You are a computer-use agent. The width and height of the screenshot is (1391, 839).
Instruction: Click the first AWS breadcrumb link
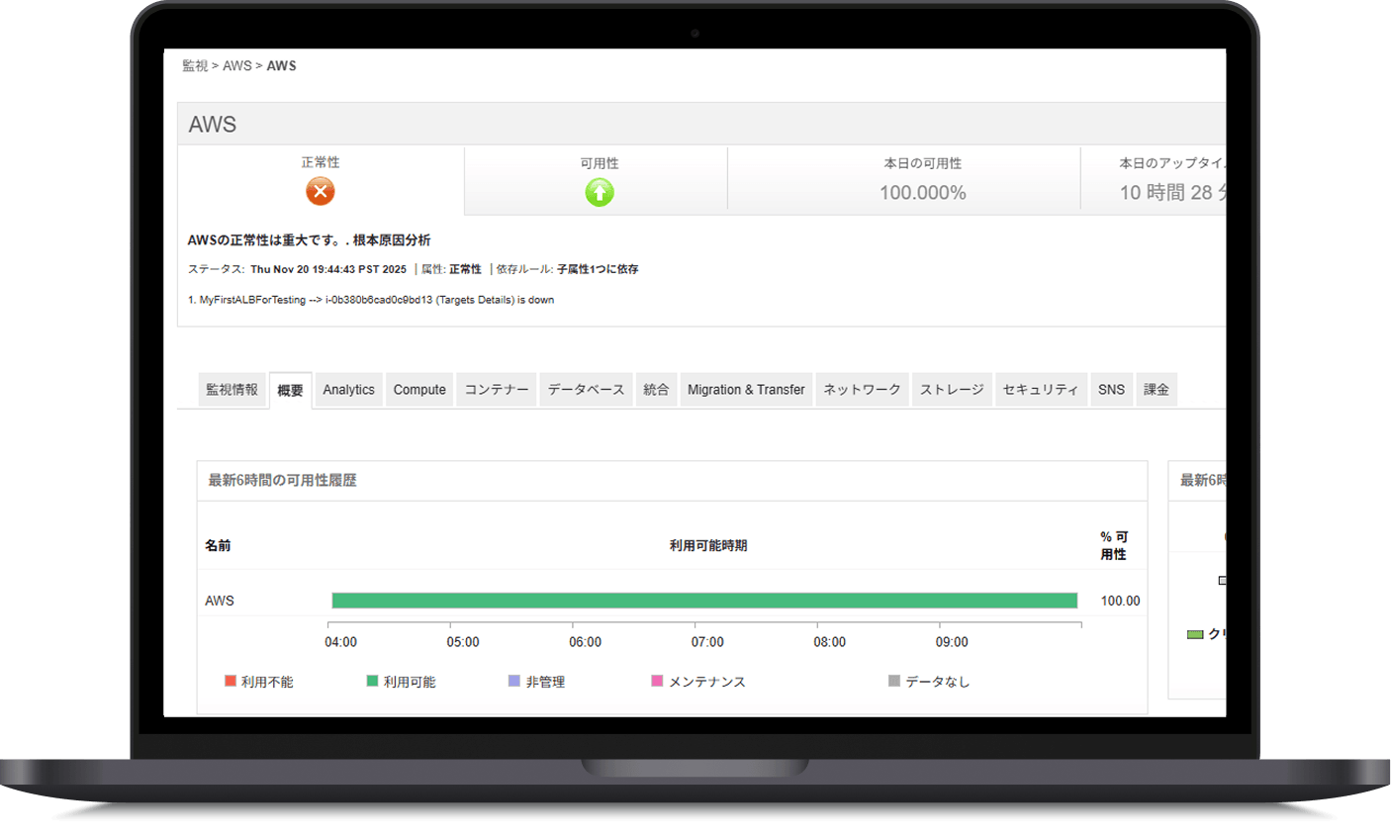237,66
